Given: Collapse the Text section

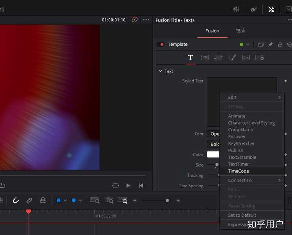Looking at the screenshot, I should click(160, 71).
